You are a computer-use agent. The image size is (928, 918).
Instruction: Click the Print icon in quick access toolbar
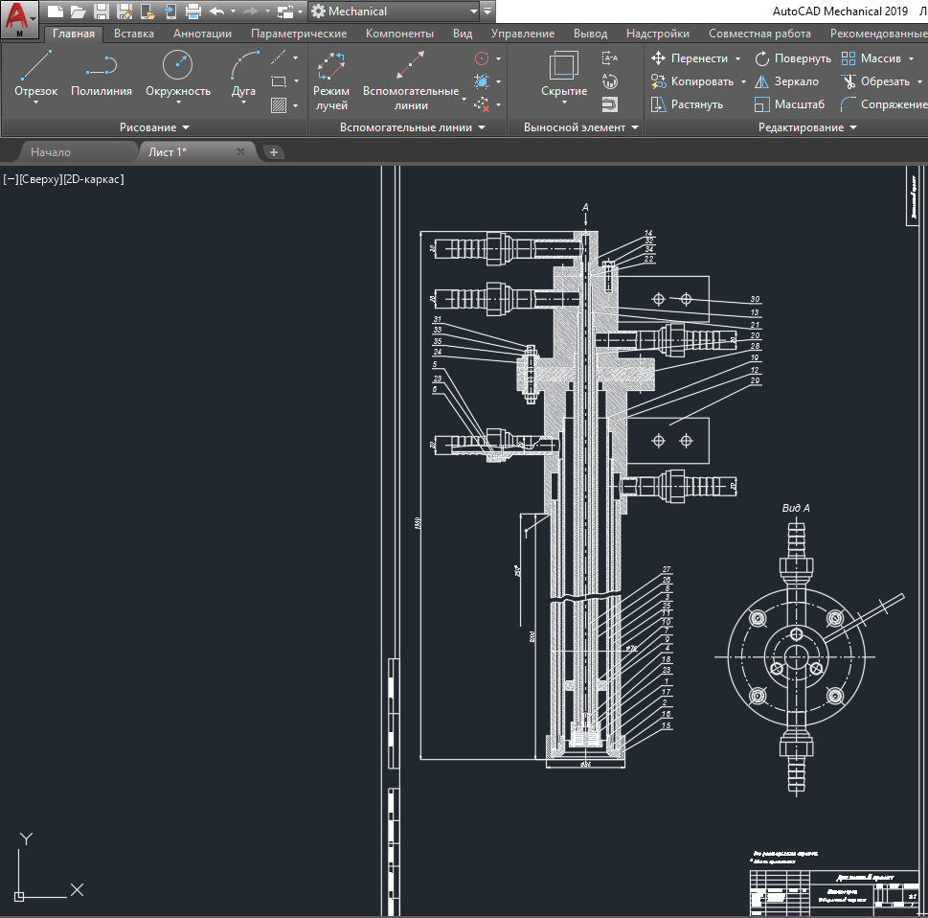tap(192, 11)
